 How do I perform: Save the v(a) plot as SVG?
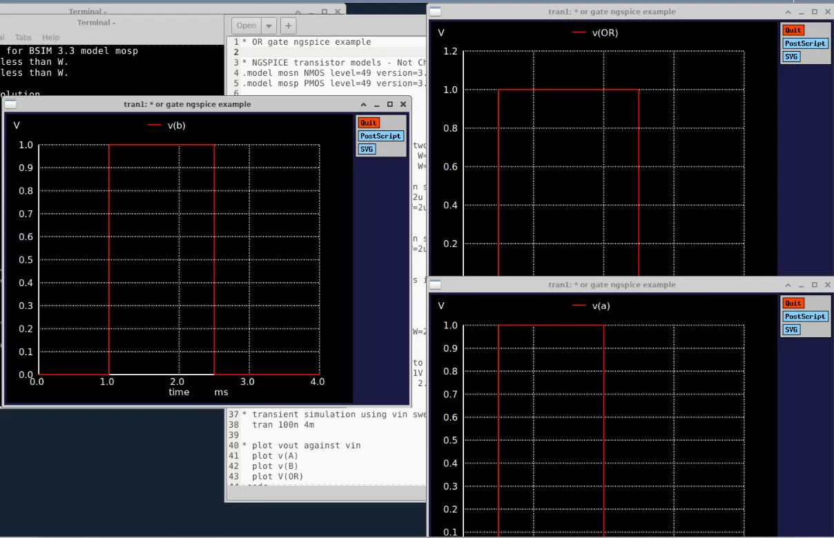[791, 330]
